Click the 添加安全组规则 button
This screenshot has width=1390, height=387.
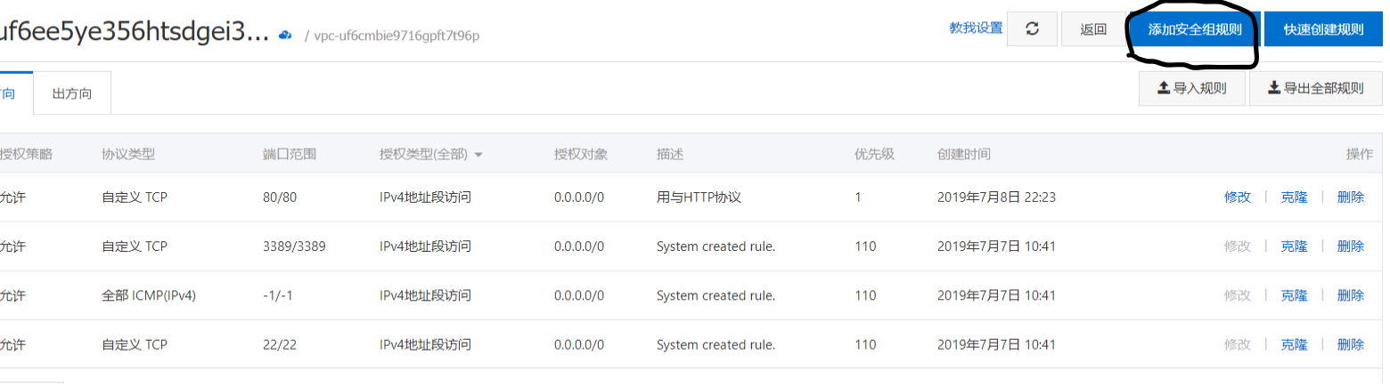pos(1193,29)
